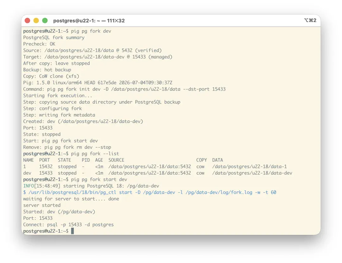Click the dev row in fork list table
The height and width of the screenshot is (263, 342).
(157, 173)
